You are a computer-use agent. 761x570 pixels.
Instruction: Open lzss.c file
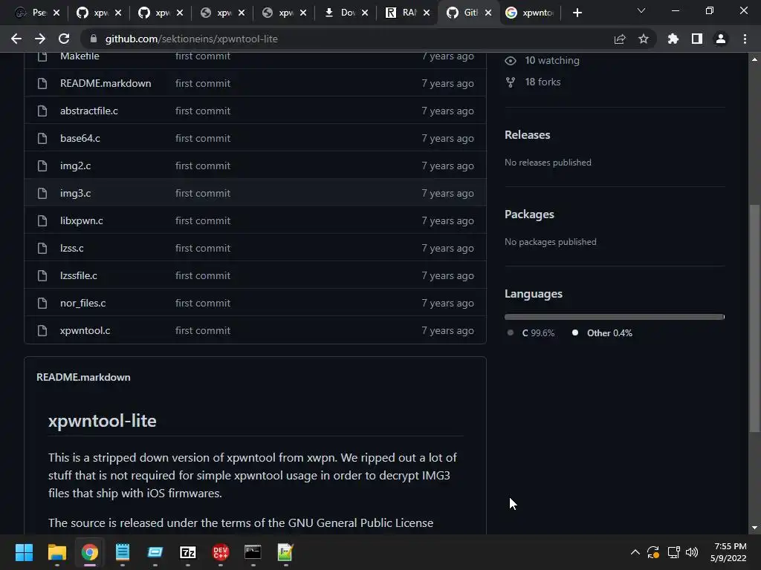click(x=72, y=248)
